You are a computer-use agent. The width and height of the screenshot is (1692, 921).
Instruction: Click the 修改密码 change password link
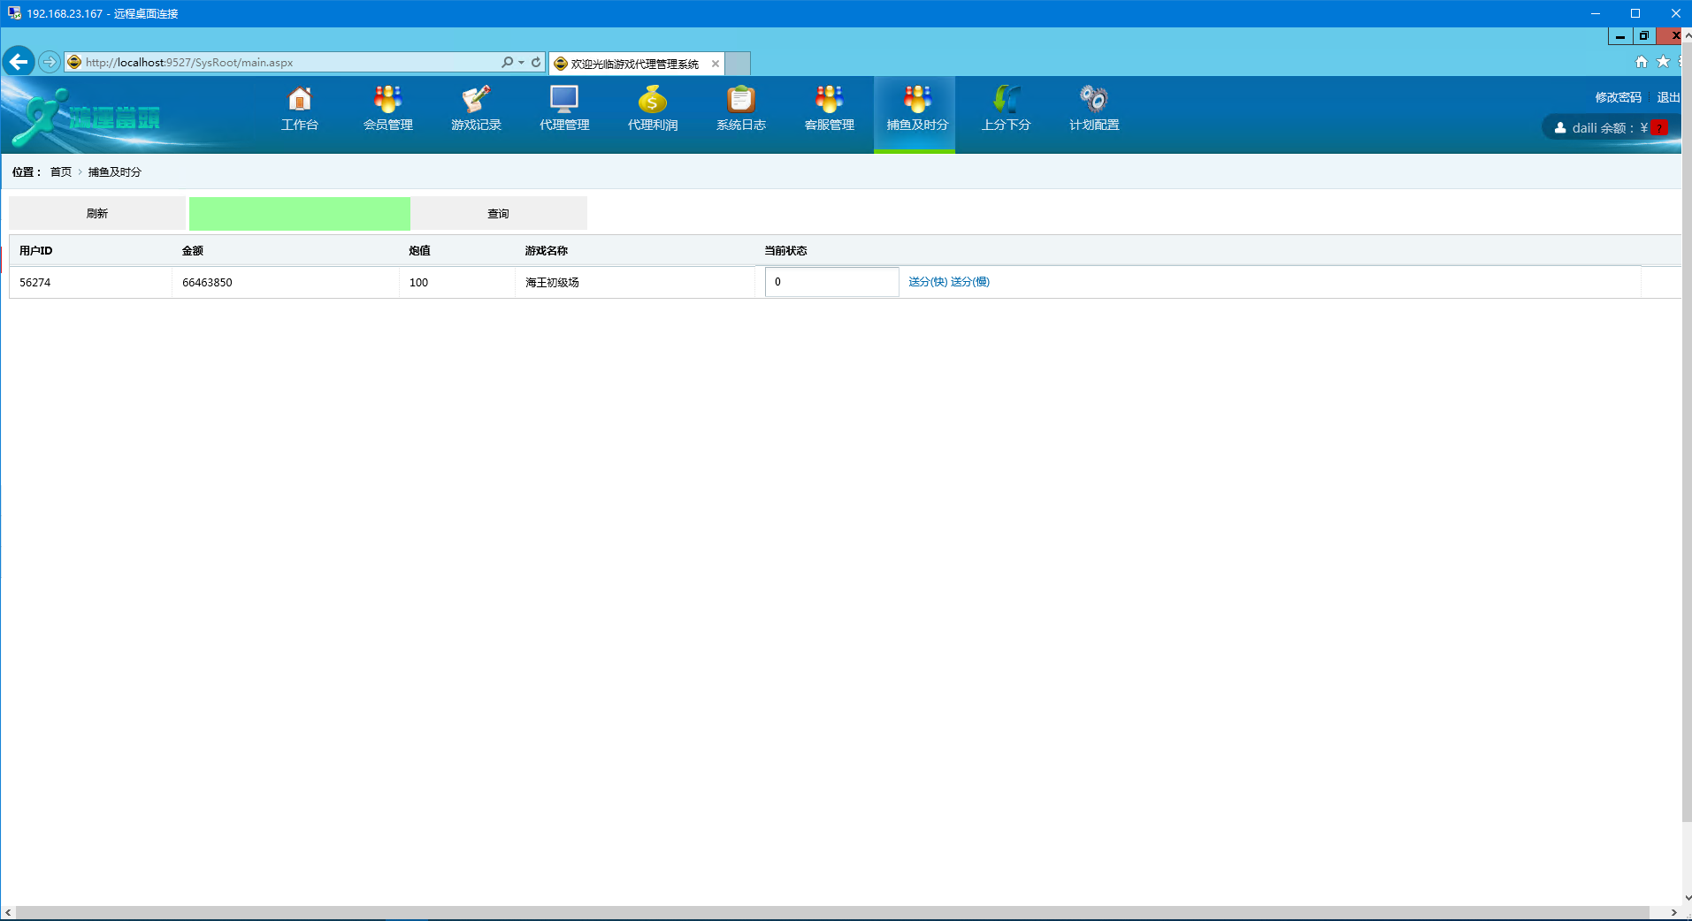(x=1618, y=97)
